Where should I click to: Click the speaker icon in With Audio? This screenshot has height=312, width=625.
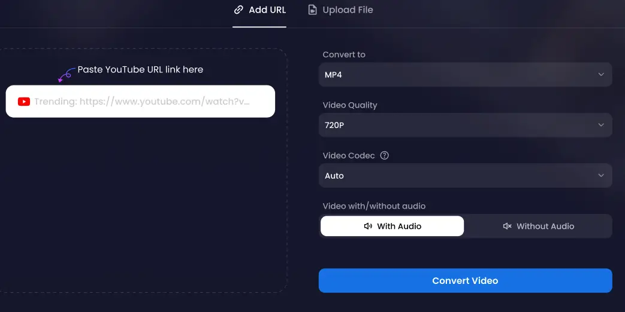(x=368, y=227)
